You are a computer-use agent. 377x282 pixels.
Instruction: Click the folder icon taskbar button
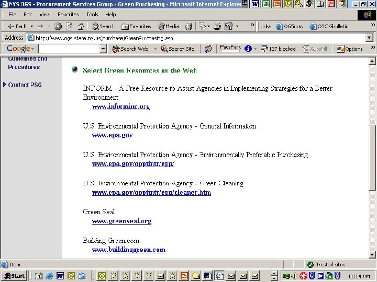[x=196, y=276]
